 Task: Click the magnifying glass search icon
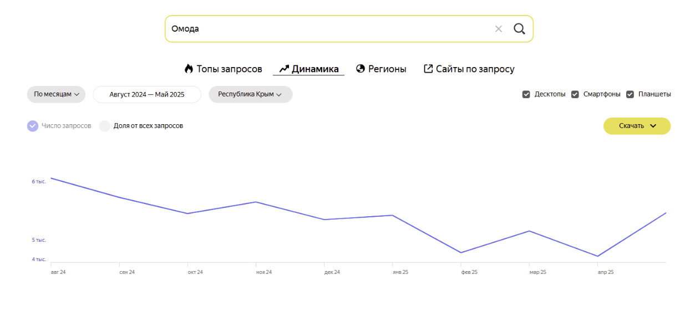[519, 29]
